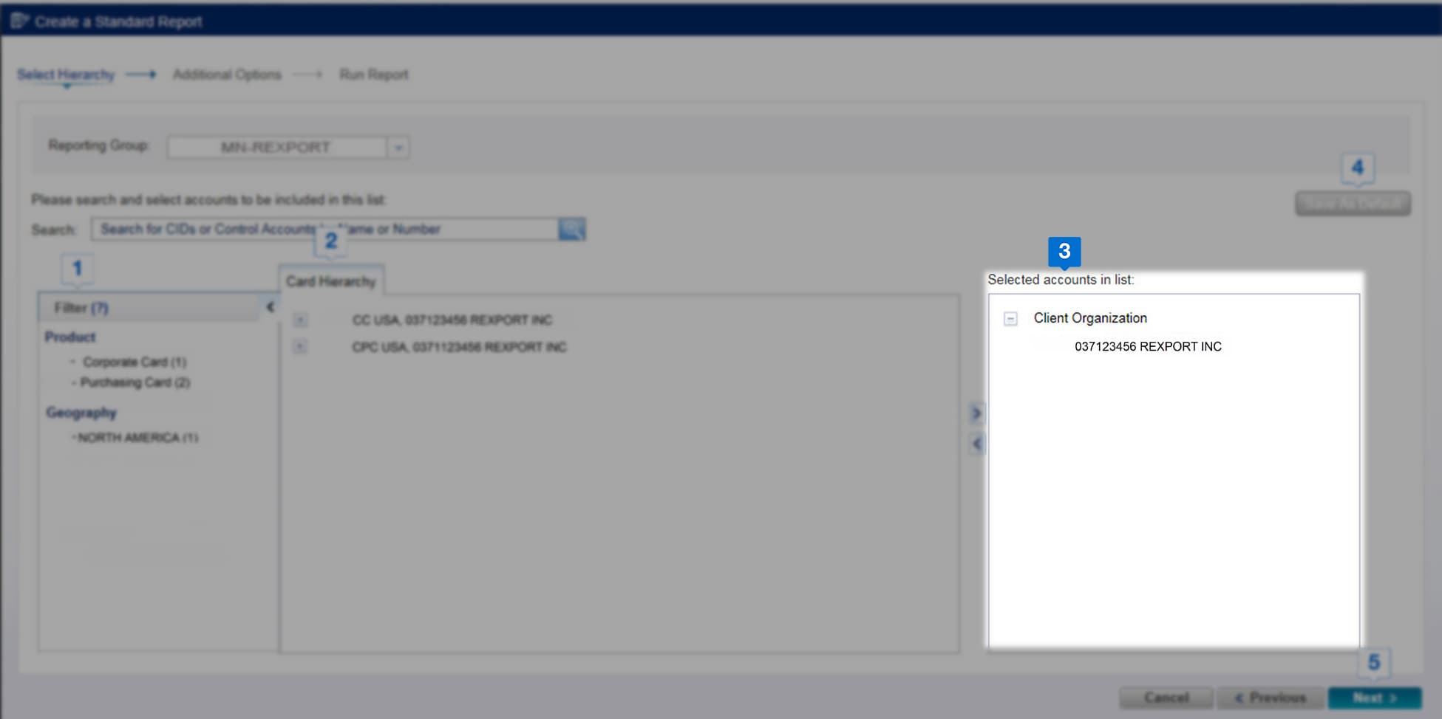Click the right arrow to add selected account

point(977,413)
